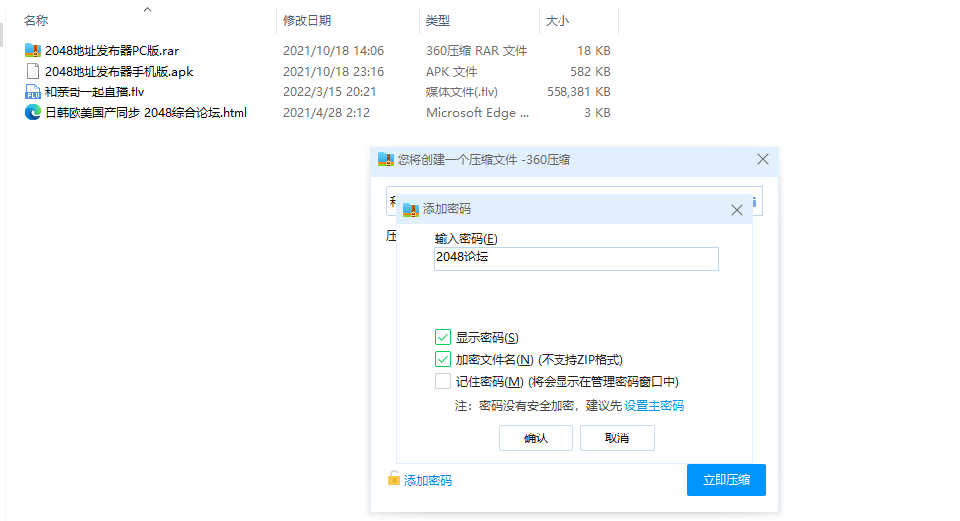960x521 pixels.
Task: Disable the 加密文件名 option
Action: pos(443,359)
